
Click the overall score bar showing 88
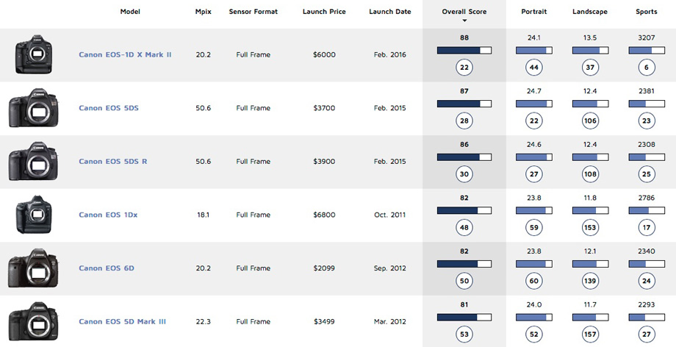click(464, 51)
